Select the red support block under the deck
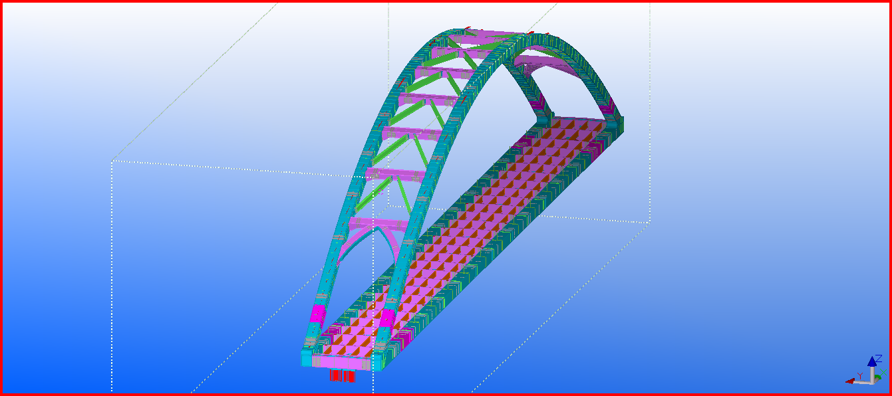892x396 pixels. 342,376
